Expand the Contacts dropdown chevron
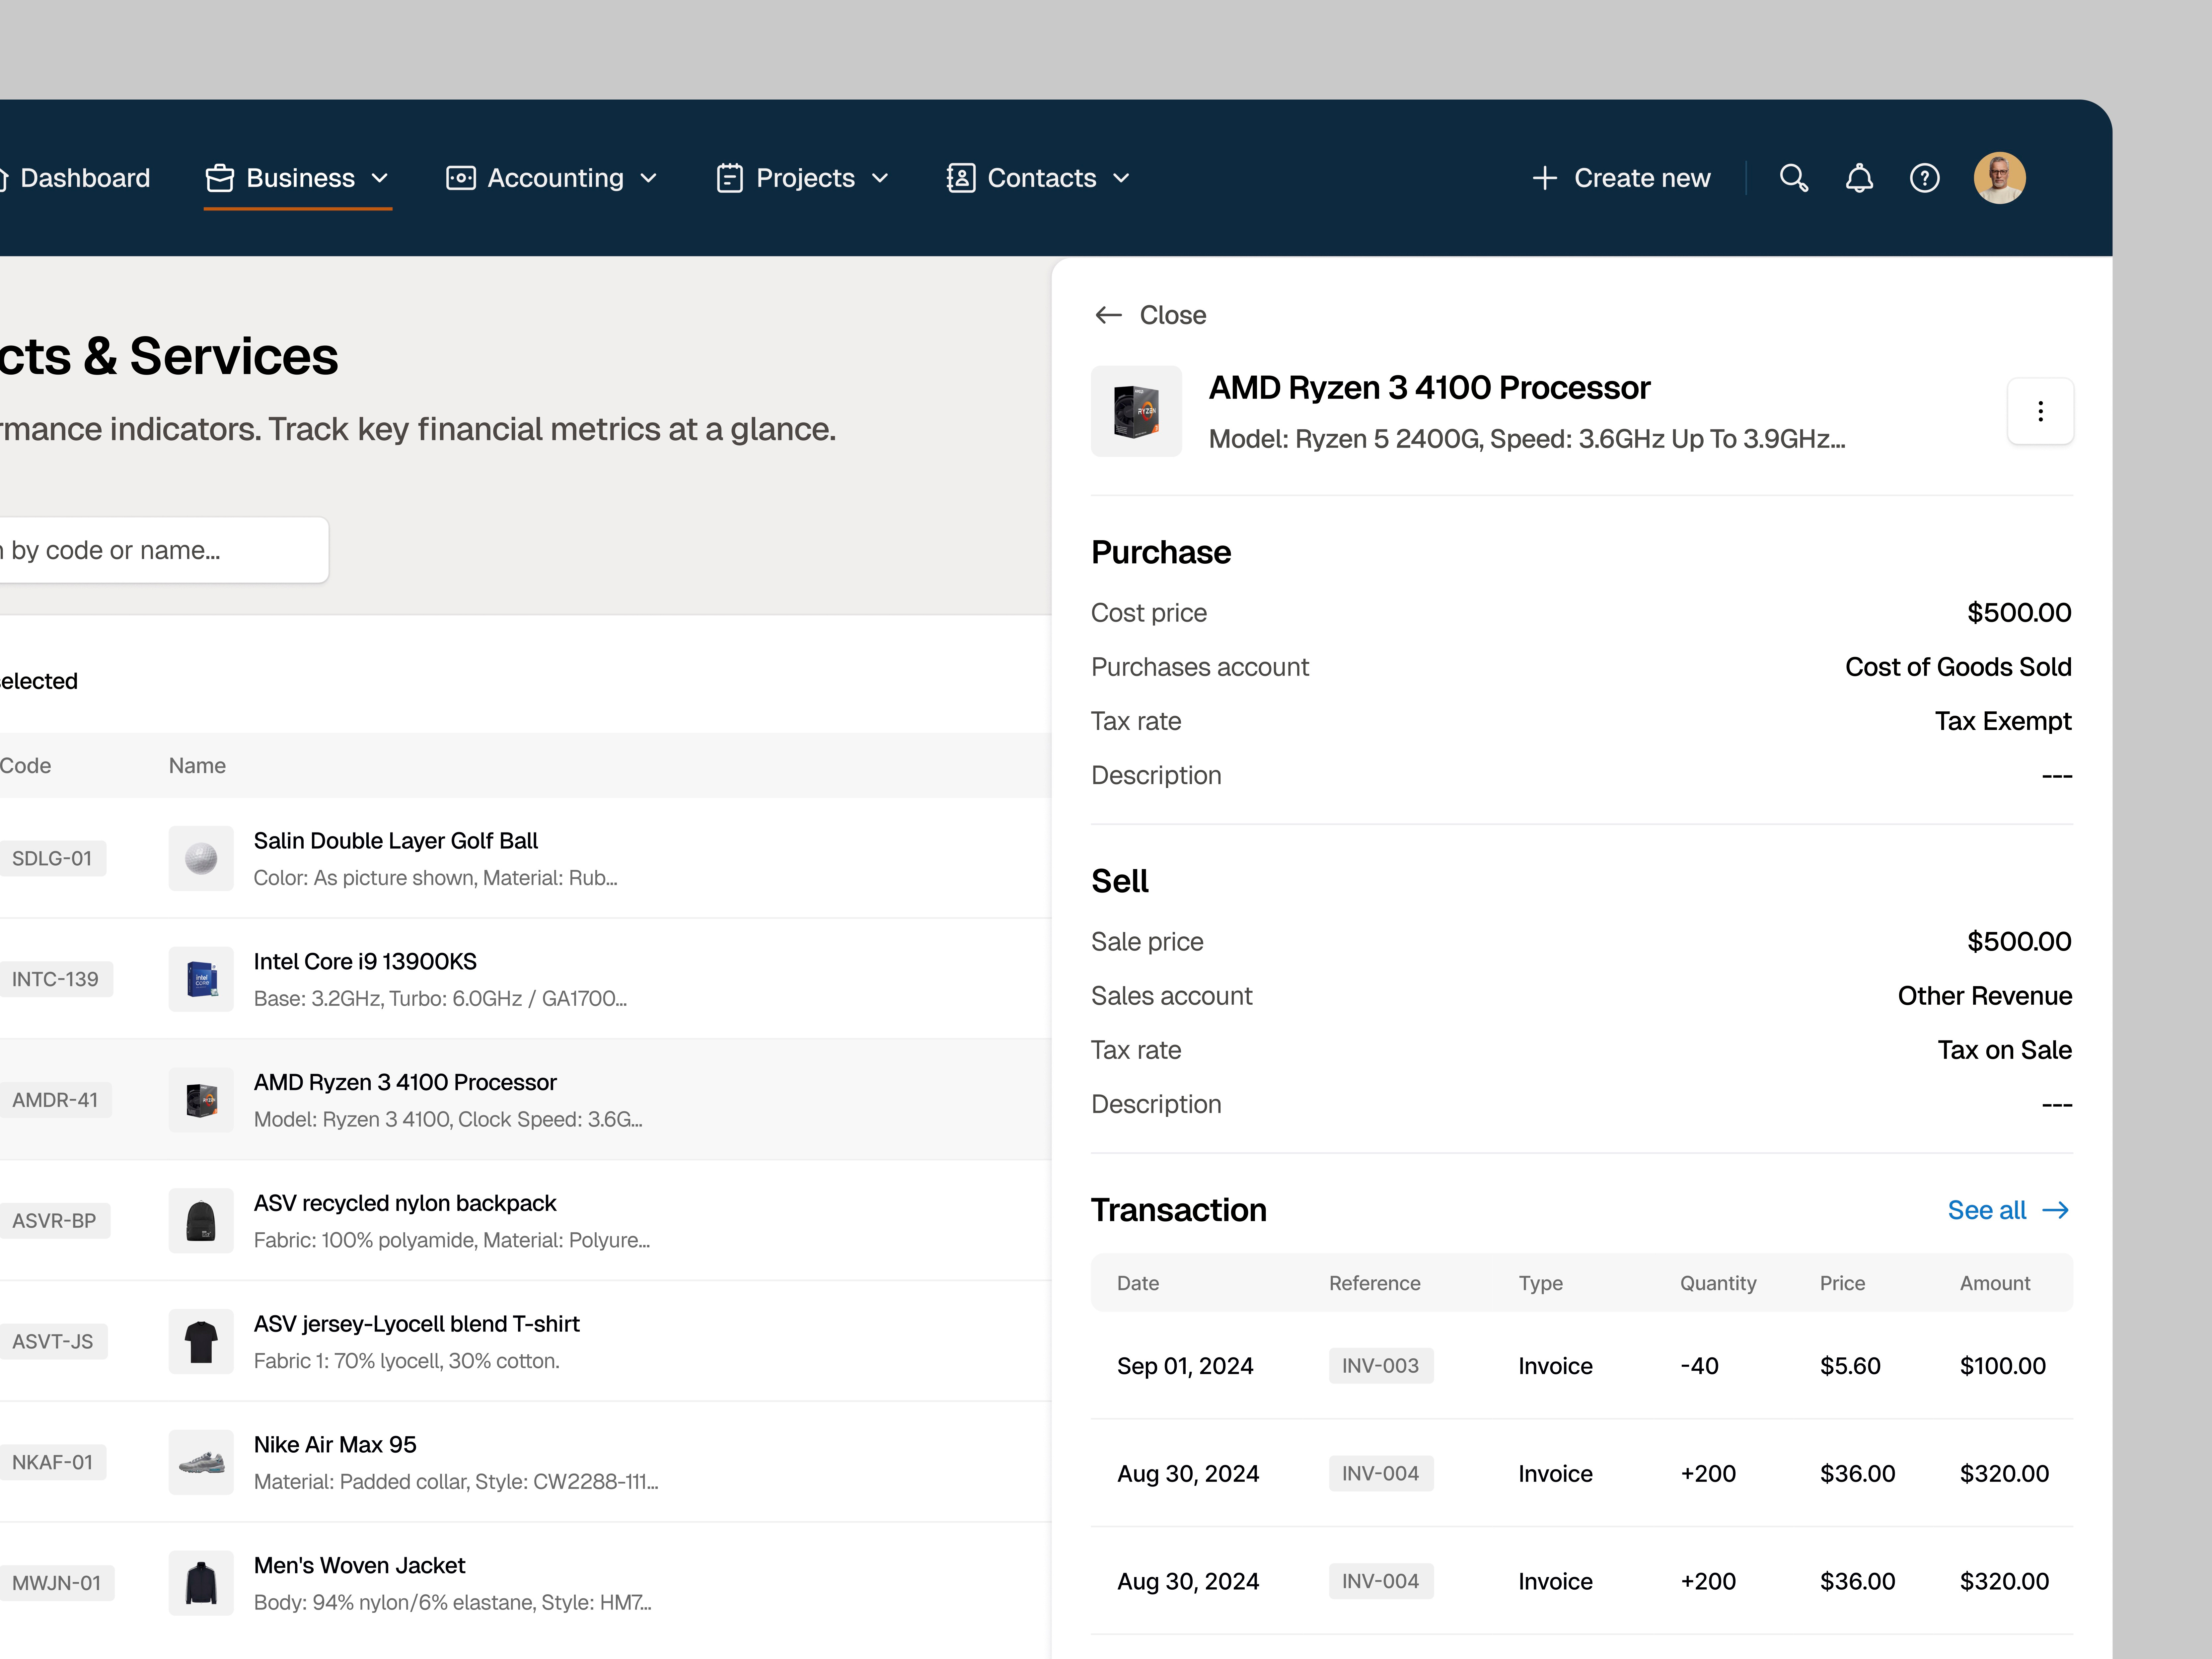 point(1121,178)
